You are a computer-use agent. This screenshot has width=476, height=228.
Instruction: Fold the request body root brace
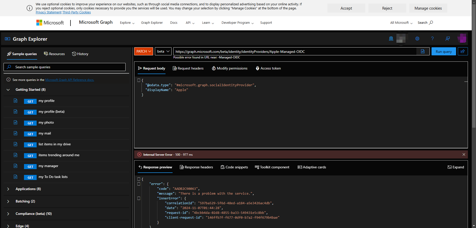(139, 80)
